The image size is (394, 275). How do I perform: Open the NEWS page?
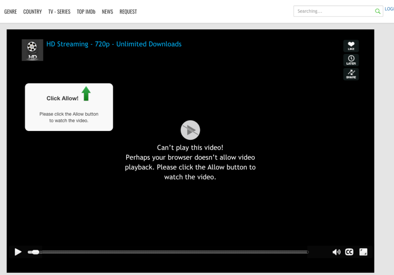(x=107, y=12)
